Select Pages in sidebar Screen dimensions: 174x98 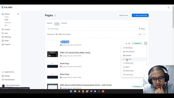click(7, 20)
